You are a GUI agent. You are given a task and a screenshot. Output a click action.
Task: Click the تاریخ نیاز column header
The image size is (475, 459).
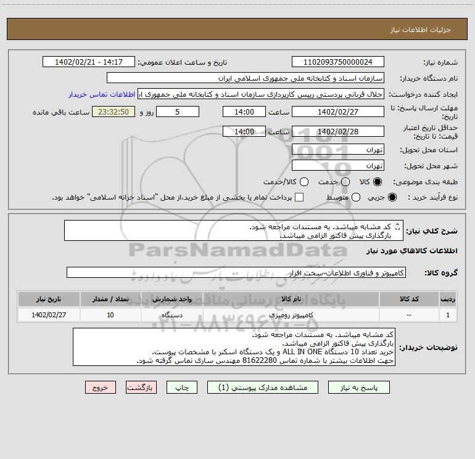point(49,299)
